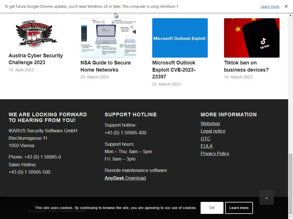Select the date 12. April 2023
Image resolution: width=293 pixels, height=219 pixels.
21,70
